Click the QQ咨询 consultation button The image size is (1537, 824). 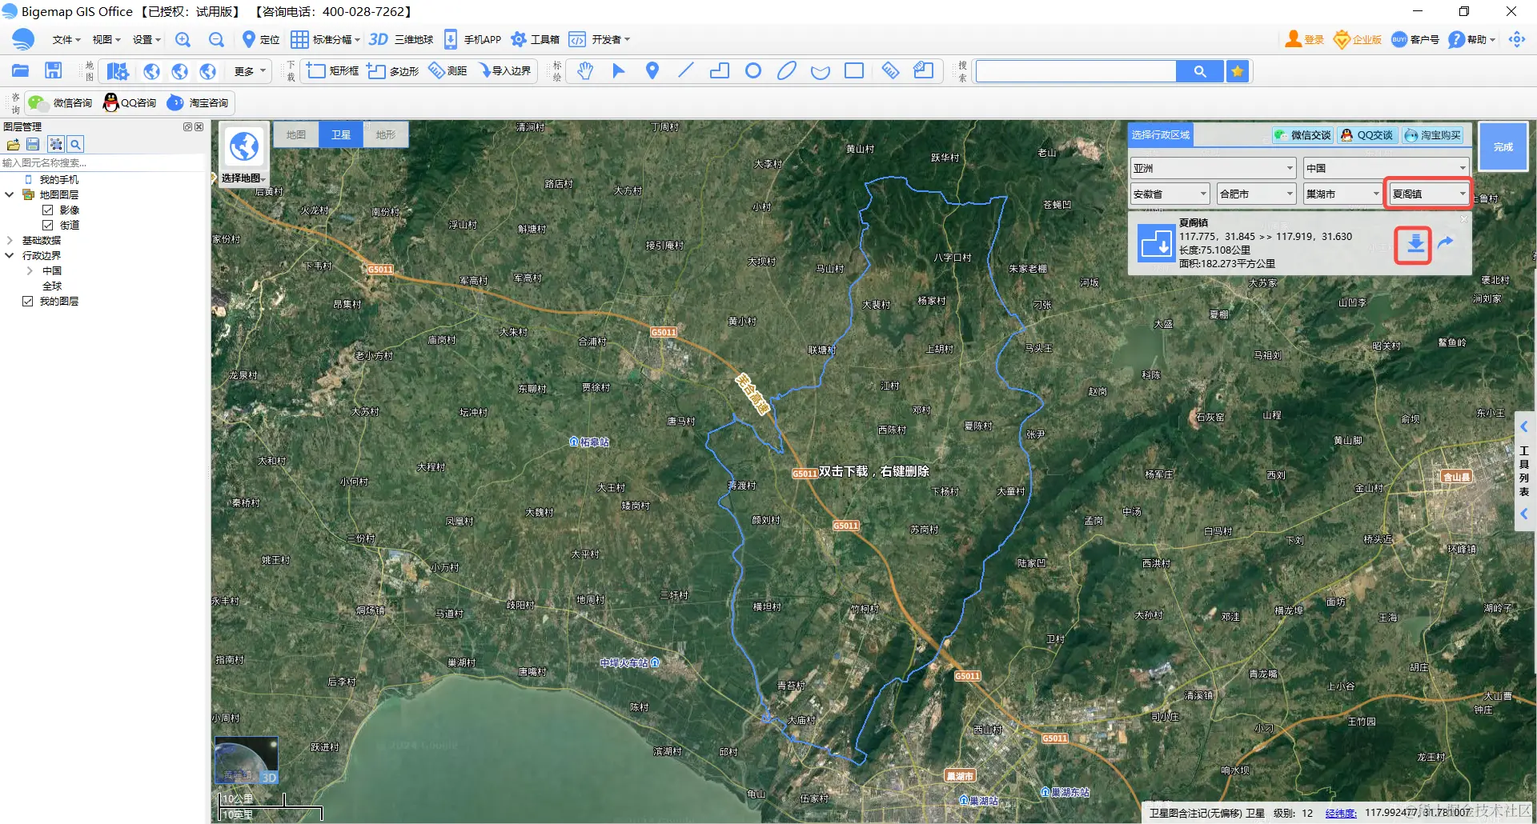tap(130, 103)
